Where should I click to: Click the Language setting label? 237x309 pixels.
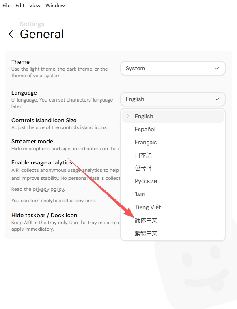coord(24,93)
